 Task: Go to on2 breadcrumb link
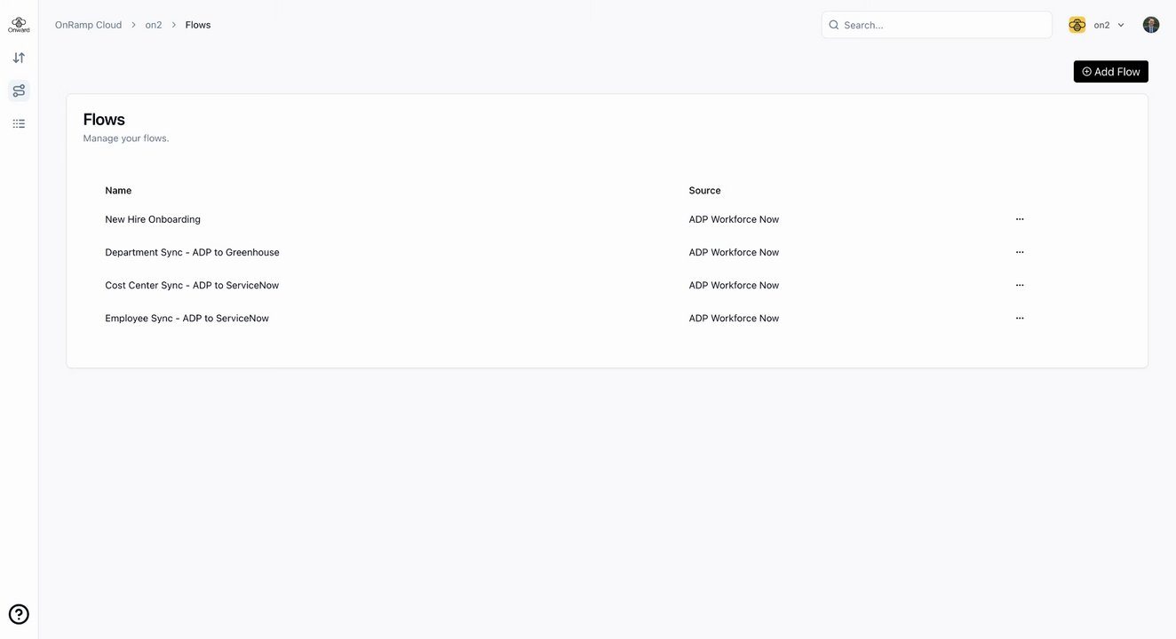[x=154, y=25]
